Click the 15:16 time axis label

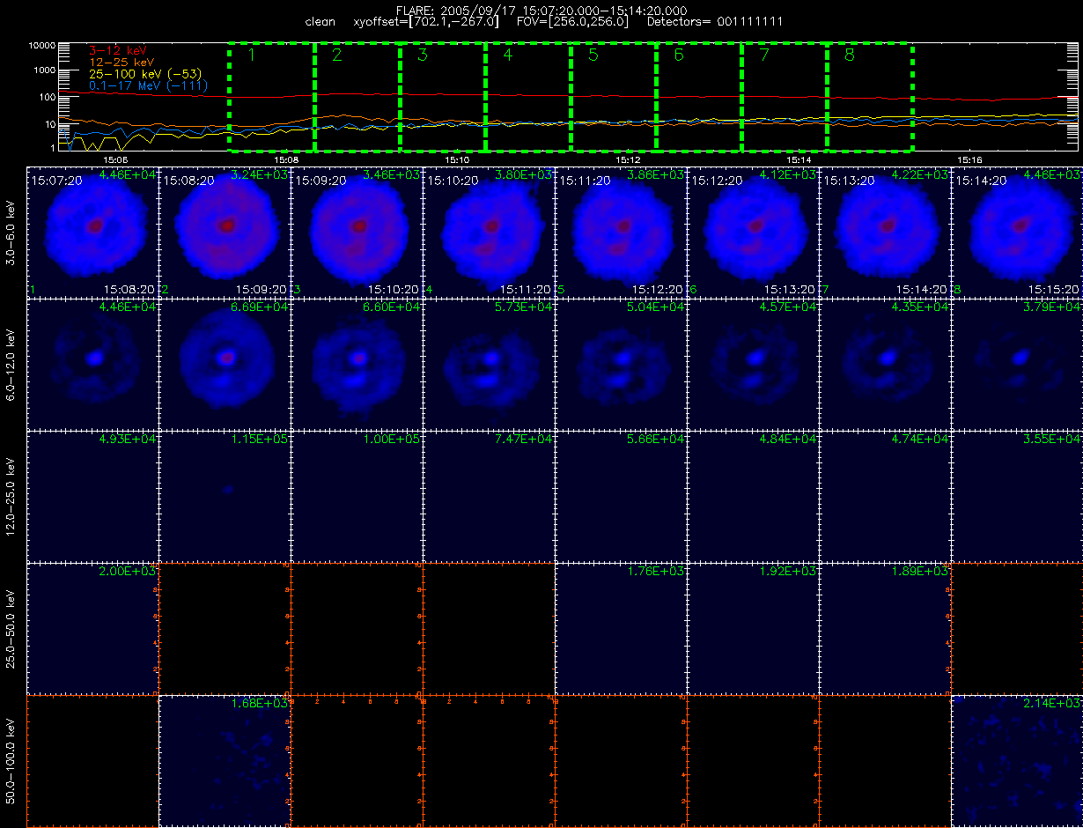969,160
